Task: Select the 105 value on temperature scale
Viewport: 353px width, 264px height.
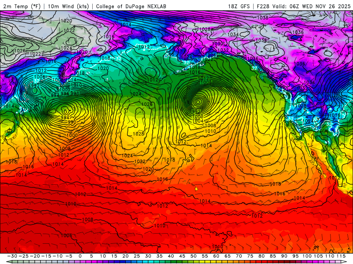Action: coord(318,256)
